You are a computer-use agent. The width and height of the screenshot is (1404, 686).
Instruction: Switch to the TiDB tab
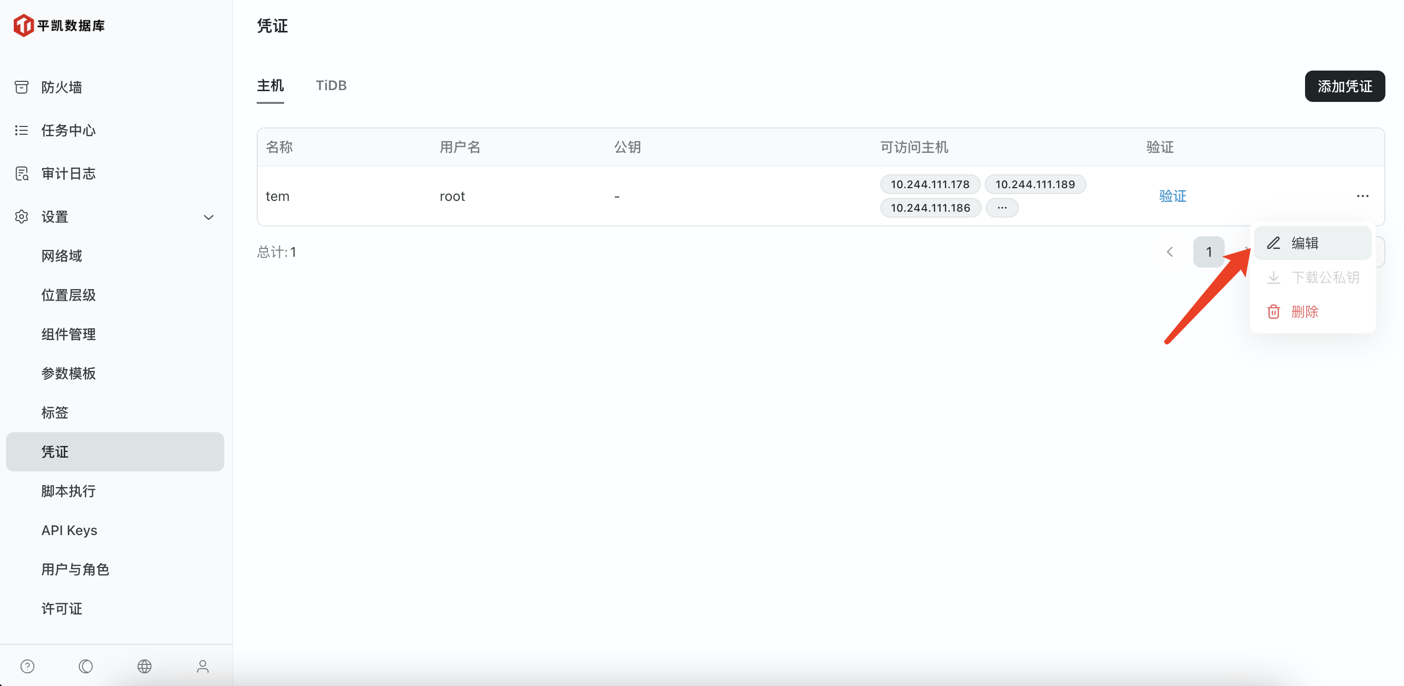point(331,86)
